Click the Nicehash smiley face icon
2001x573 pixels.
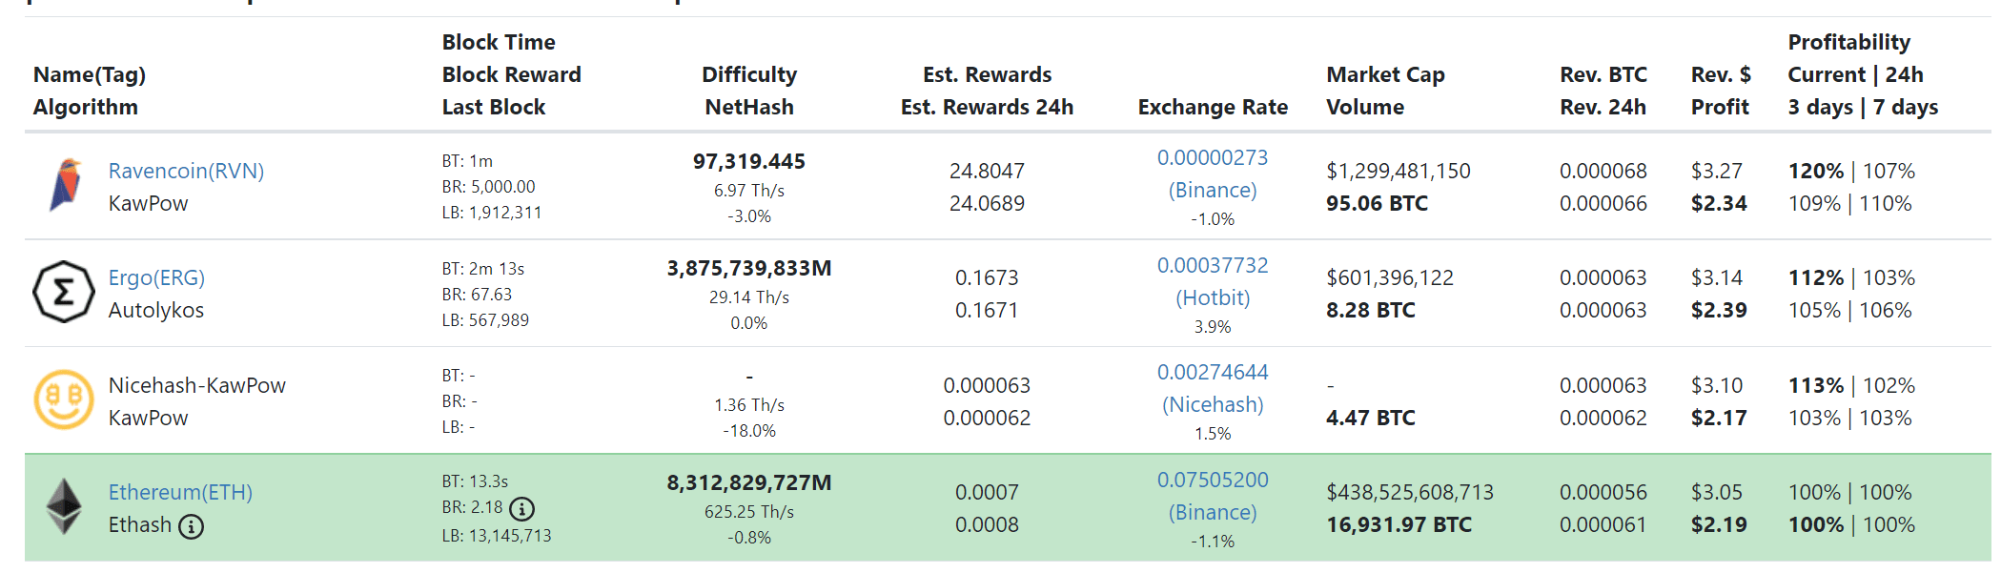(64, 399)
